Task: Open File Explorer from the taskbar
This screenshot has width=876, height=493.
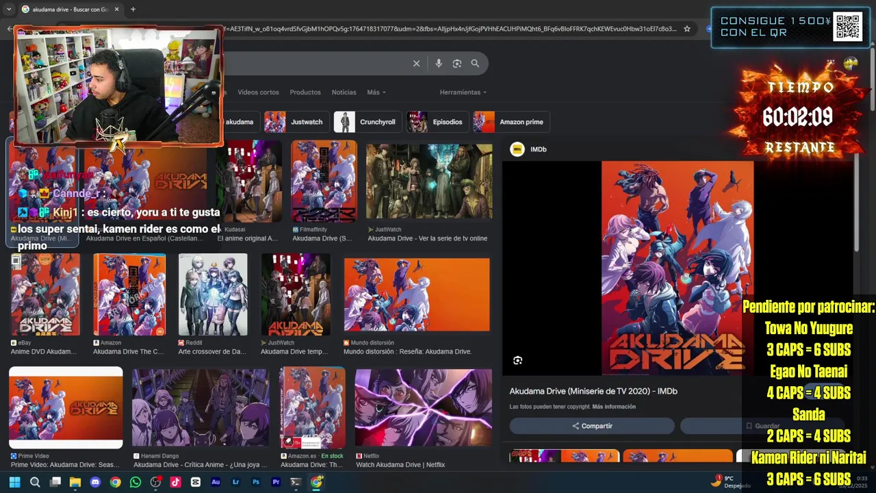Action: [x=75, y=482]
